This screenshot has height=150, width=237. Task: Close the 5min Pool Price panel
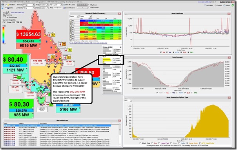click(229, 14)
